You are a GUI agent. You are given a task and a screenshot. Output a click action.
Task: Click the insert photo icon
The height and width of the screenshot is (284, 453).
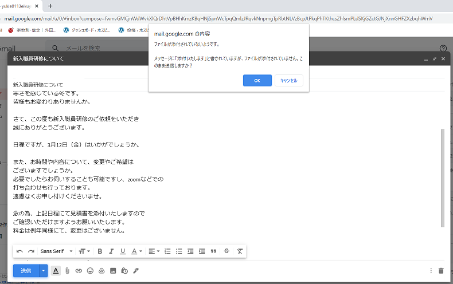point(113,270)
